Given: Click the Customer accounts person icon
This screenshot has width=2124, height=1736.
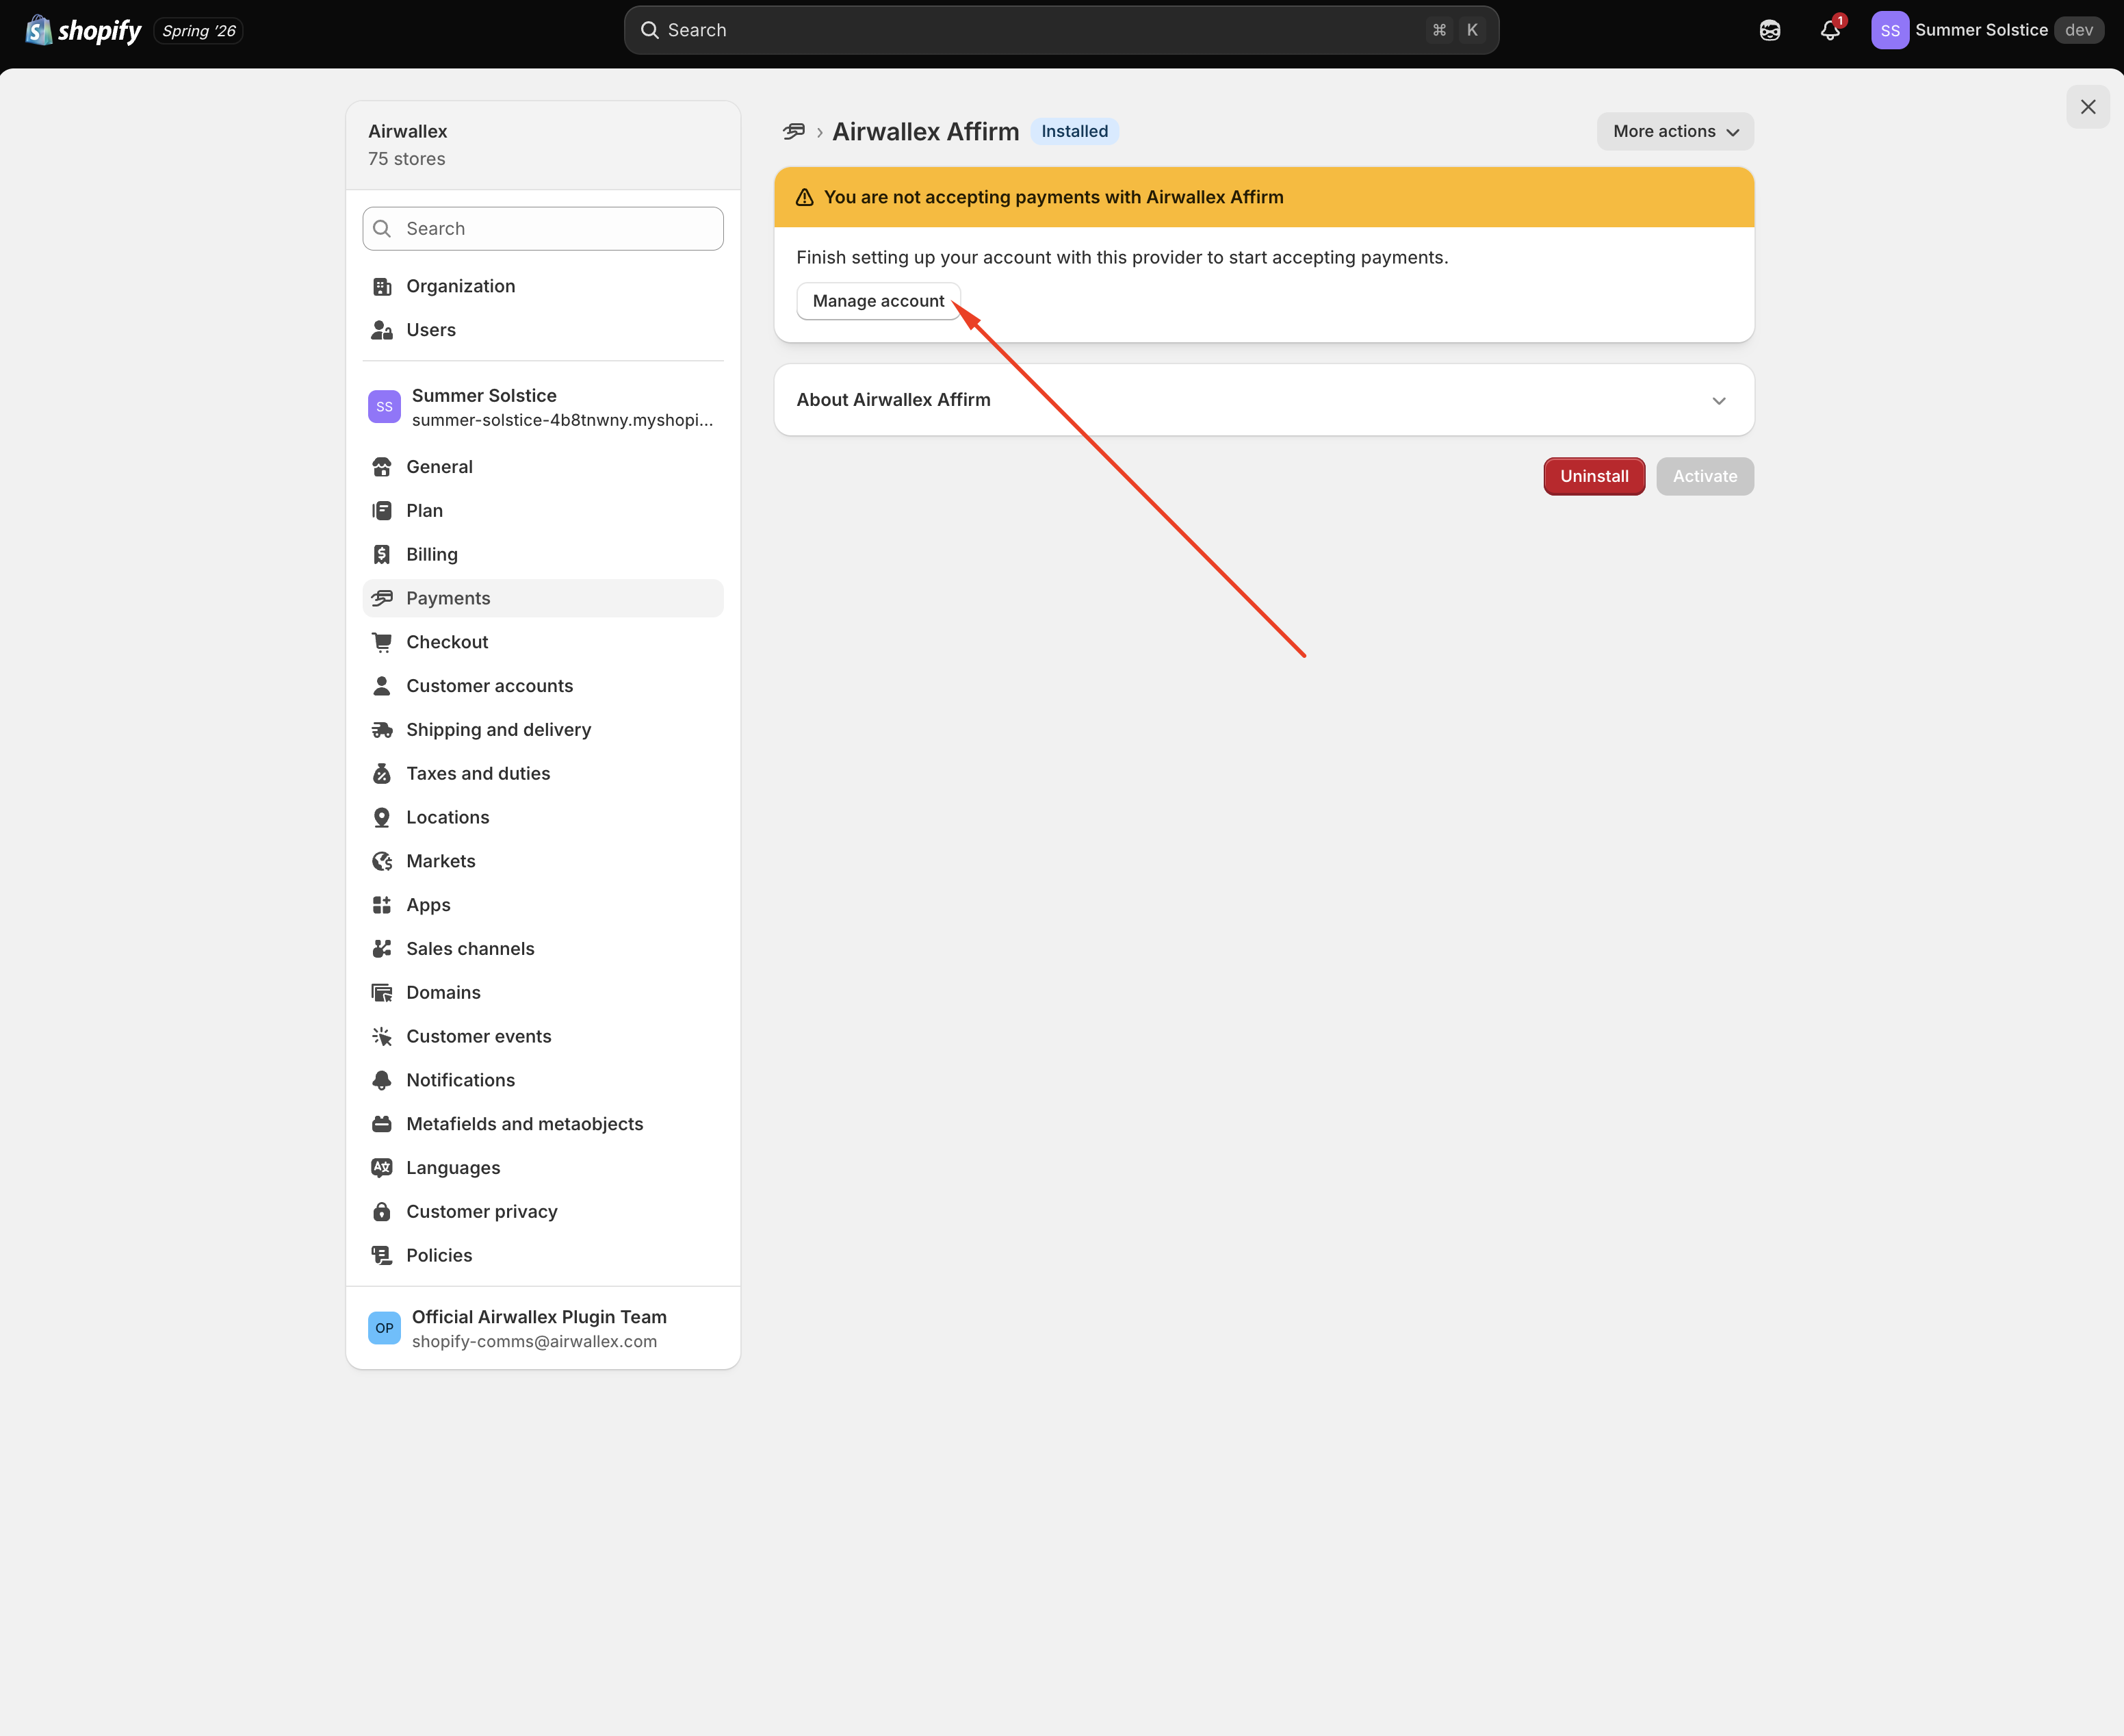Looking at the screenshot, I should (x=382, y=686).
